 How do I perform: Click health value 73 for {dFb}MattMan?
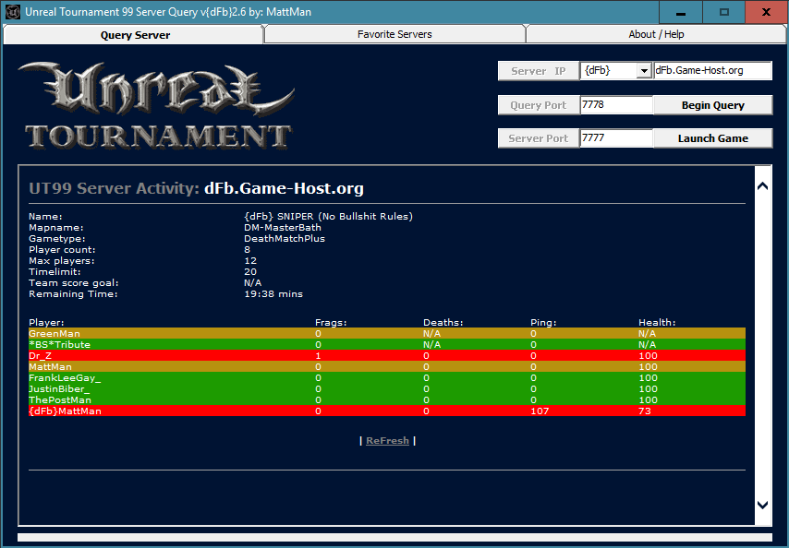(x=645, y=411)
